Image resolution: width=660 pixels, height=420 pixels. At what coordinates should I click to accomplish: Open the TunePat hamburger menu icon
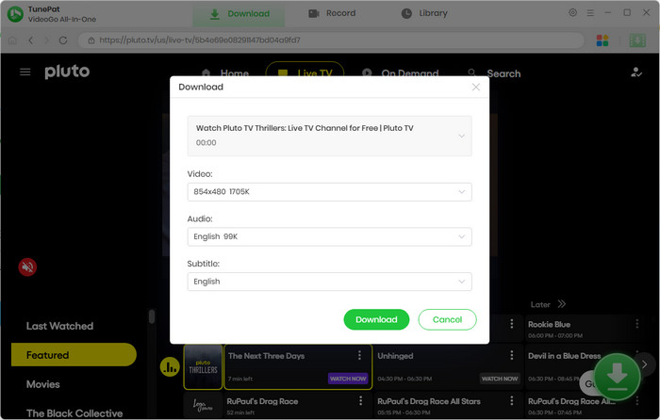click(590, 13)
